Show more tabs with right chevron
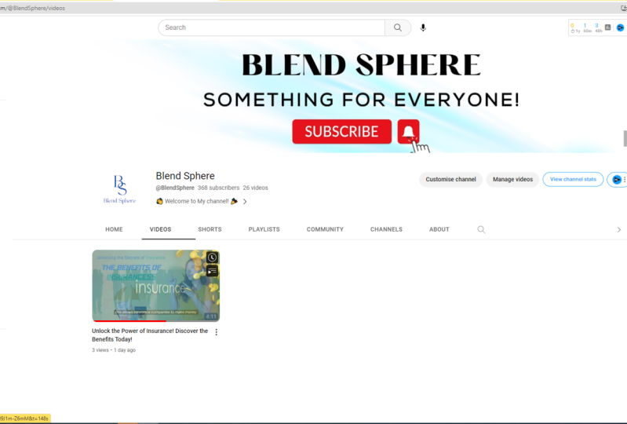Image resolution: width=627 pixels, height=424 pixels. click(x=618, y=229)
